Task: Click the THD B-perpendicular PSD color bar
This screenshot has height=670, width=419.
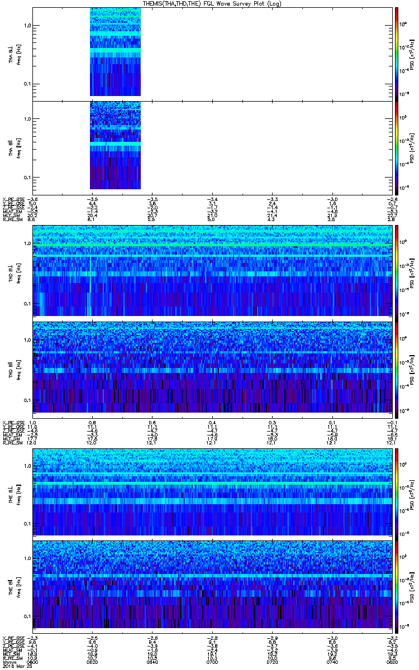Action: pyautogui.click(x=397, y=272)
